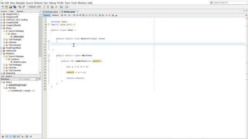Click the Undo toolbar icon
248x139 pixels.
(x=20, y=7)
